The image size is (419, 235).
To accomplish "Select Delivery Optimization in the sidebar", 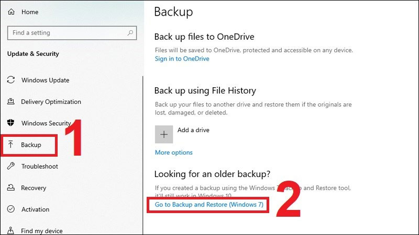I will click(51, 102).
